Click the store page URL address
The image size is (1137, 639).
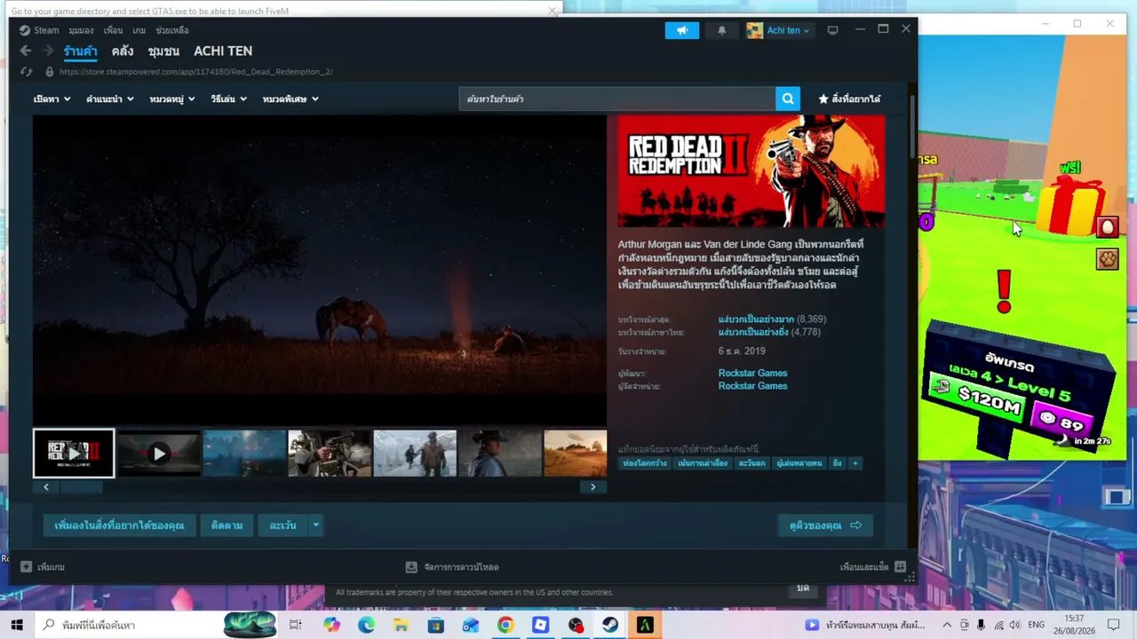(196, 72)
